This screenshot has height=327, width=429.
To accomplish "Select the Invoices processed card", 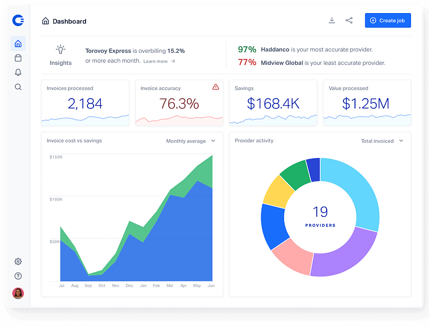I will (x=85, y=103).
